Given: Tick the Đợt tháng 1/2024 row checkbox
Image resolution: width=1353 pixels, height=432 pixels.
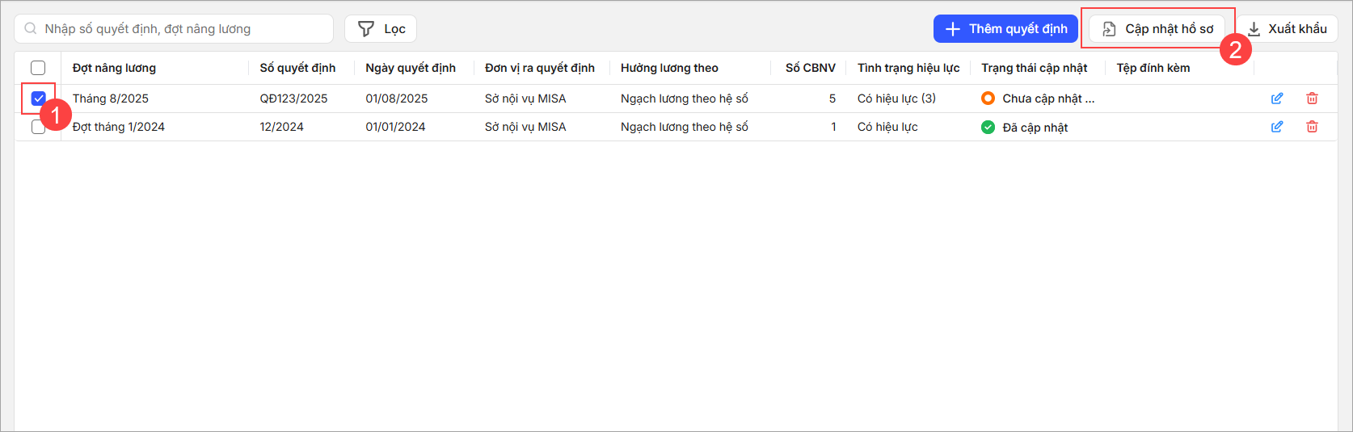Looking at the screenshot, I should 38,128.
